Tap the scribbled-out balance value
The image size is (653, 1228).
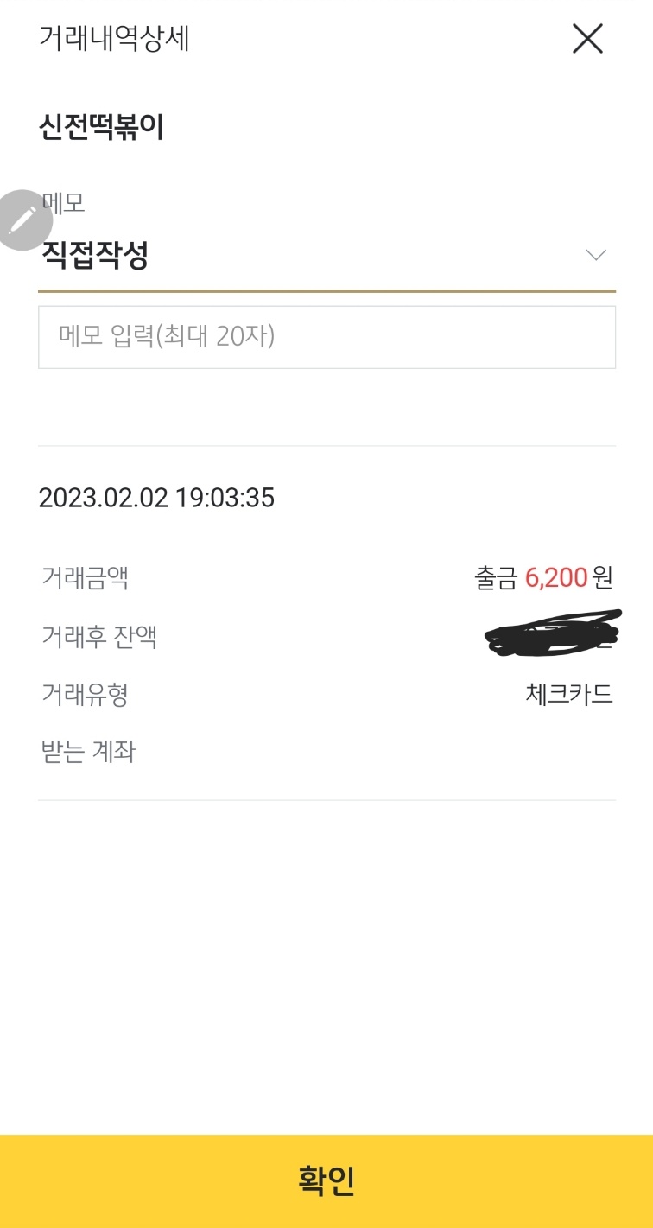click(553, 633)
